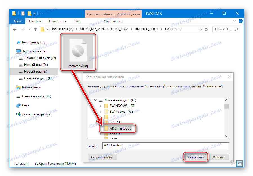Select the ADB_Fastboot folder

[x=120, y=128]
